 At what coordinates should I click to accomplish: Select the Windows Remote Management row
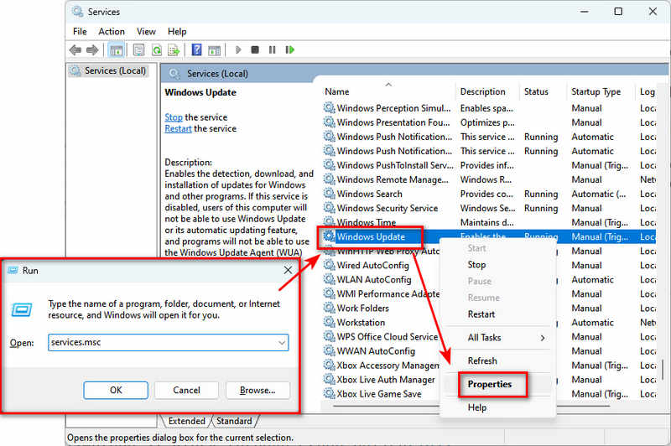[x=489, y=179]
